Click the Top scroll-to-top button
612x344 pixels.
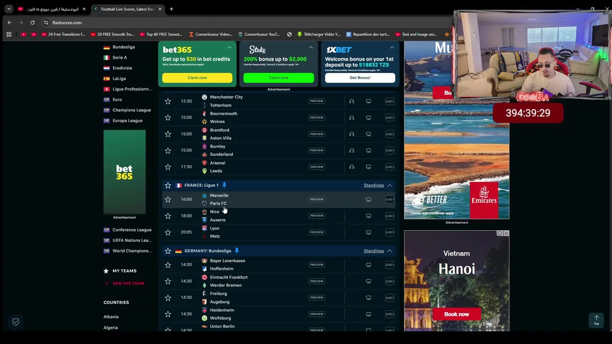coord(596,320)
